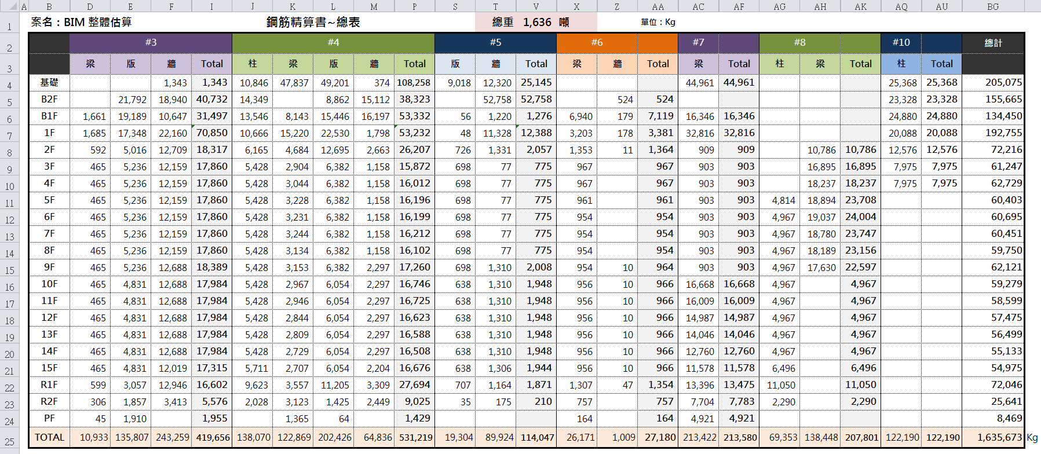This screenshot has width=1041, height=454.
Task: Click the #10 group header cell
Action: 901,42
